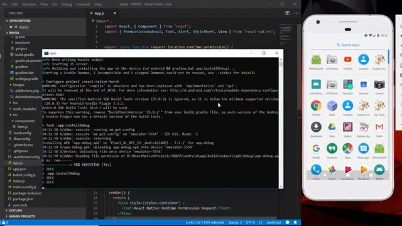Open addButton.png in images folder
Image resolution: width=402 pixels, height=226 pixels.
(26, 90)
